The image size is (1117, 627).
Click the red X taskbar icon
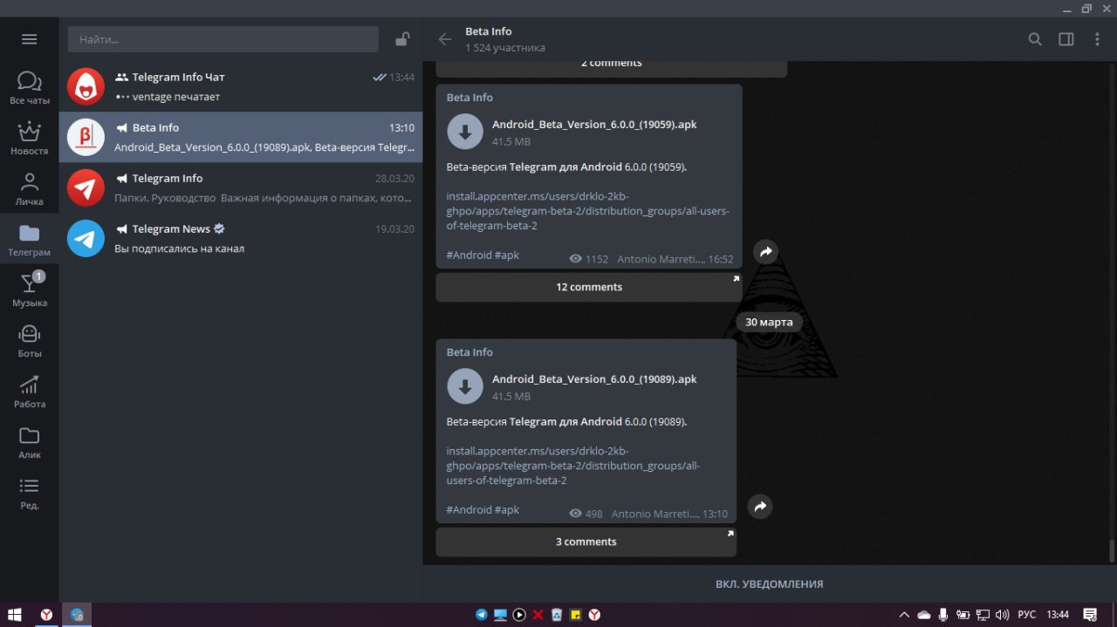538,615
